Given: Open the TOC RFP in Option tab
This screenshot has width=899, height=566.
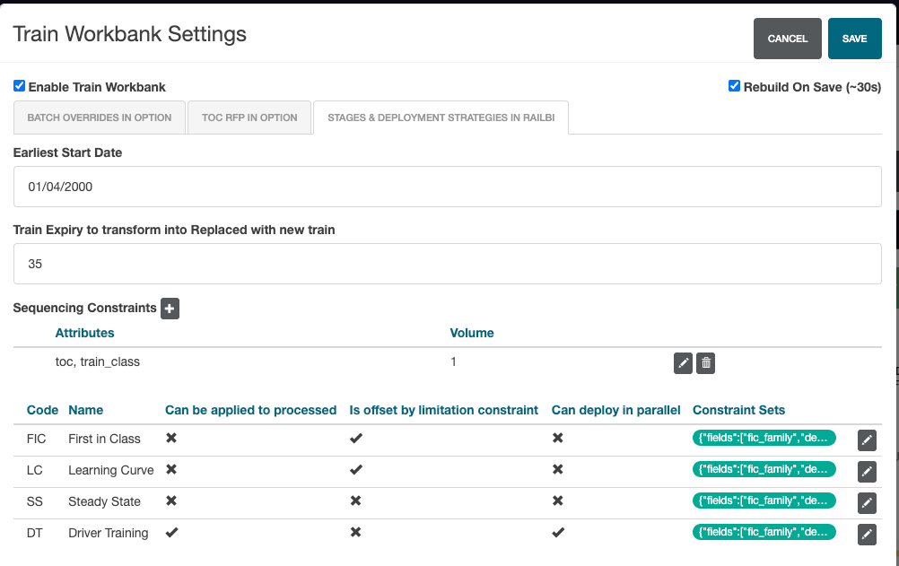Looking at the screenshot, I should coord(249,118).
